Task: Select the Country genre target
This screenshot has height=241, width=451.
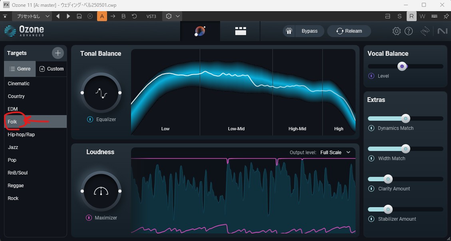Action: [x=36, y=96]
